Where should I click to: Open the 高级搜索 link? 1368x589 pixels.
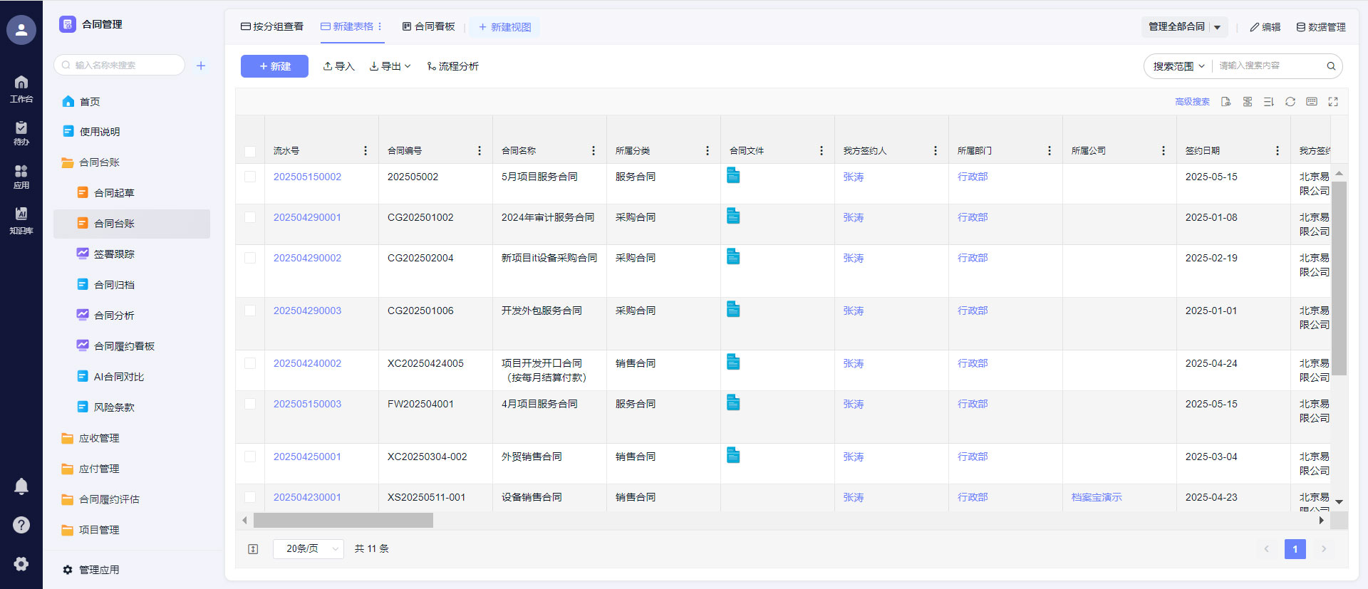pyautogui.click(x=1192, y=102)
